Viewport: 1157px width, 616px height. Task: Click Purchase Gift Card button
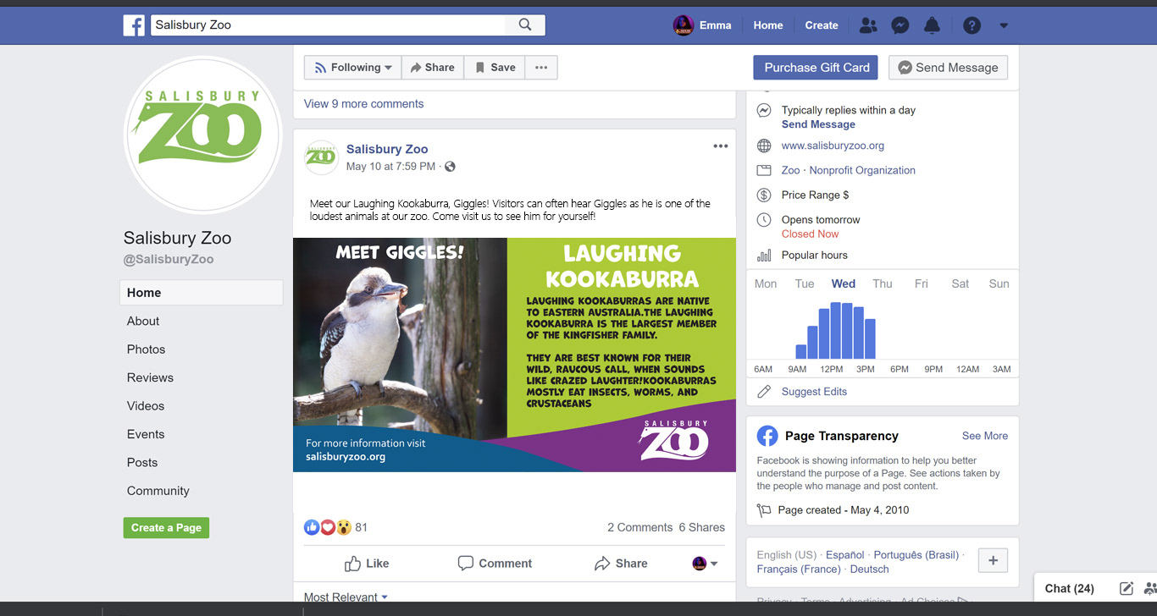pyautogui.click(x=817, y=68)
